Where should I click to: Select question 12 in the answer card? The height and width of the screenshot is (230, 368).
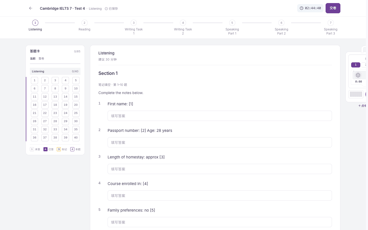coord(45,97)
